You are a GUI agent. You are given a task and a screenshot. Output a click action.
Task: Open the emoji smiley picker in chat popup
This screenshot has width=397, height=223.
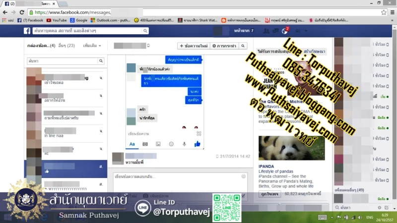click(171, 144)
